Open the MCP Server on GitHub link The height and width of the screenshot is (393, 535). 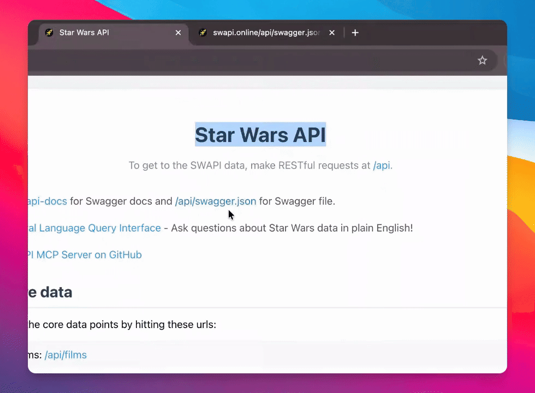[85, 255]
